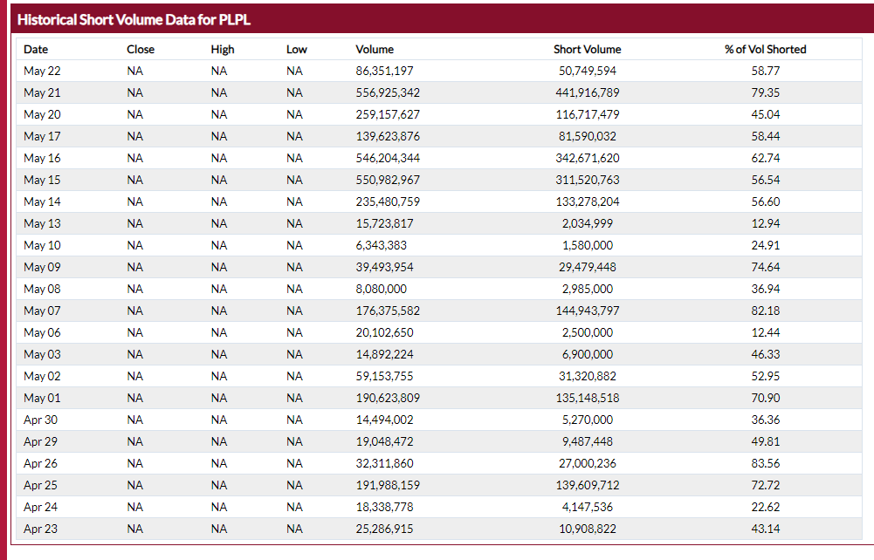Select short volume 4,147,536 for Apr 24
This screenshot has width=874, height=560.
587,507
